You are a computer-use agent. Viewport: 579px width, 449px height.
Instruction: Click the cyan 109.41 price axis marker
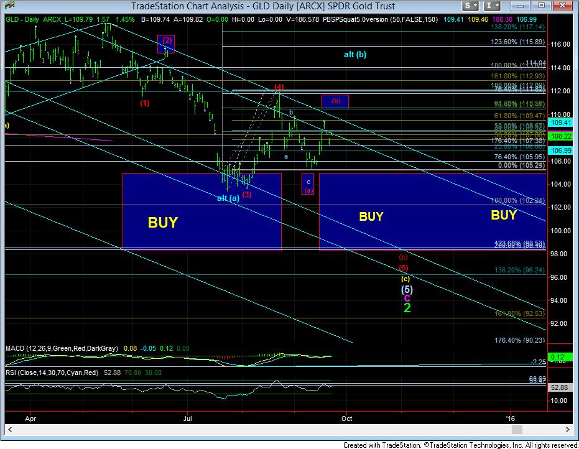pos(561,123)
